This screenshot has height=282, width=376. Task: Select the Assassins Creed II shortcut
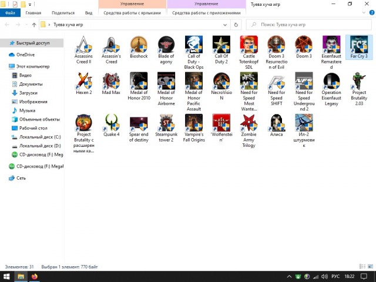click(x=83, y=50)
